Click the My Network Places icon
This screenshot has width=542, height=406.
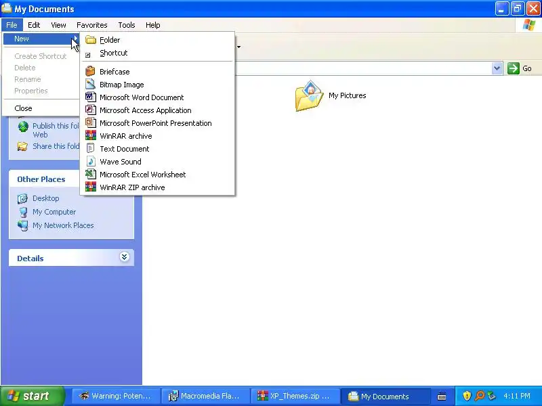tap(23, 225)
